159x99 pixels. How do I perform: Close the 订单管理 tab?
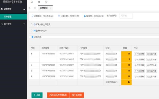(50, 8)
